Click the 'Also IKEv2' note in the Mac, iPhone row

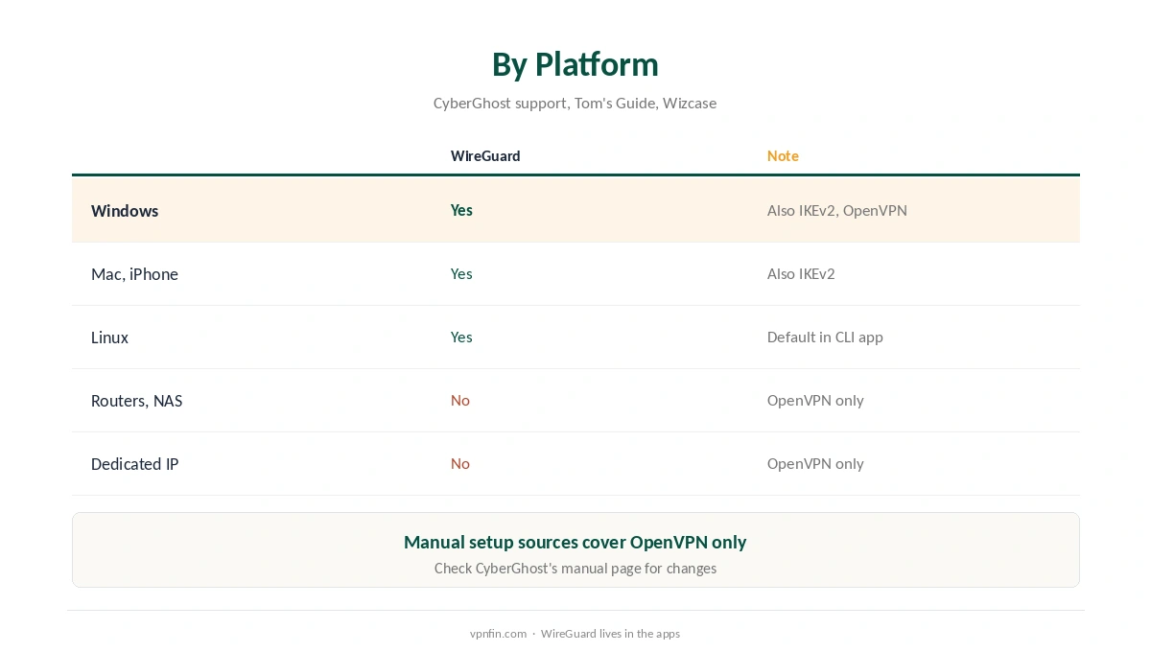[801, 274]
